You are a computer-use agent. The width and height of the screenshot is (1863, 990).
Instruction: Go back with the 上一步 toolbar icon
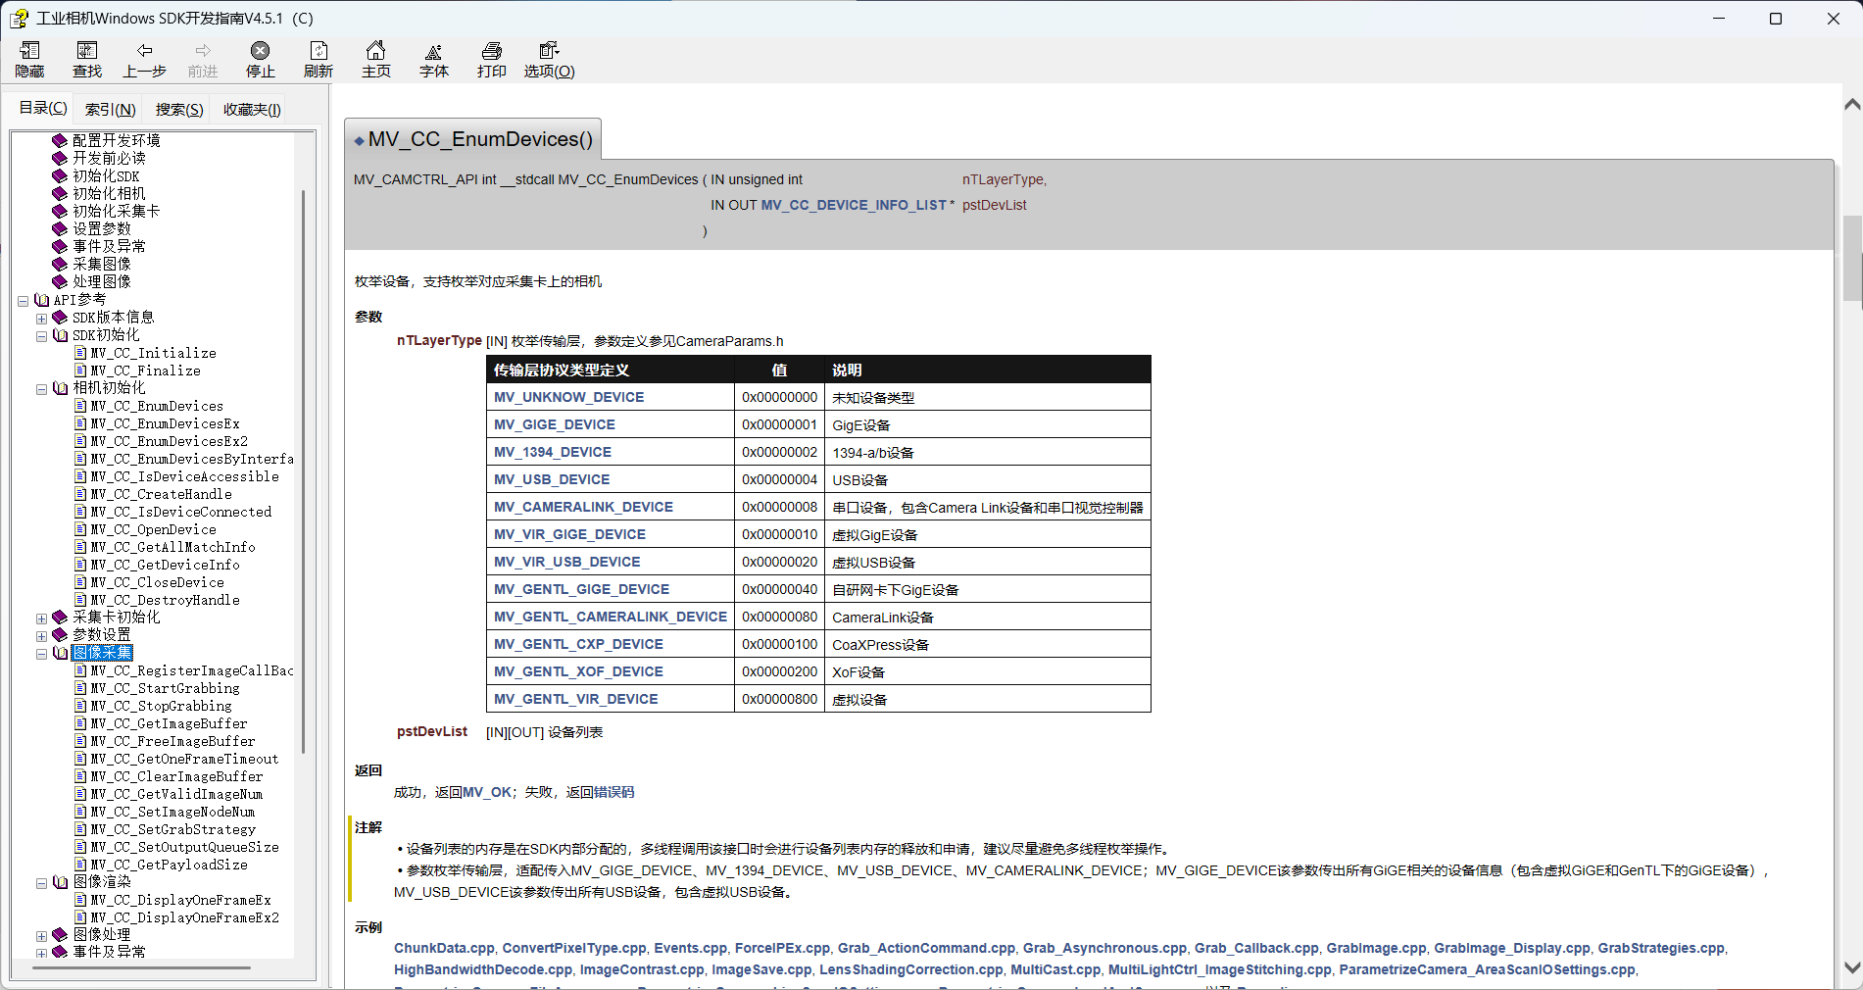(145, 50)
